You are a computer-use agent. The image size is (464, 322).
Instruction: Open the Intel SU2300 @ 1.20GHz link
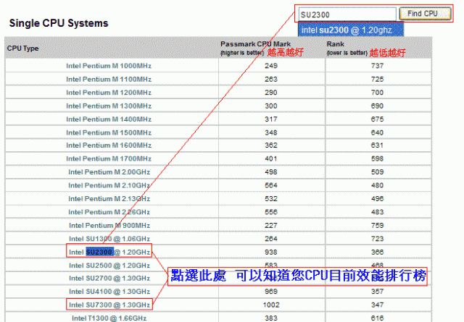pyautogui.click(x=109, y=252)
